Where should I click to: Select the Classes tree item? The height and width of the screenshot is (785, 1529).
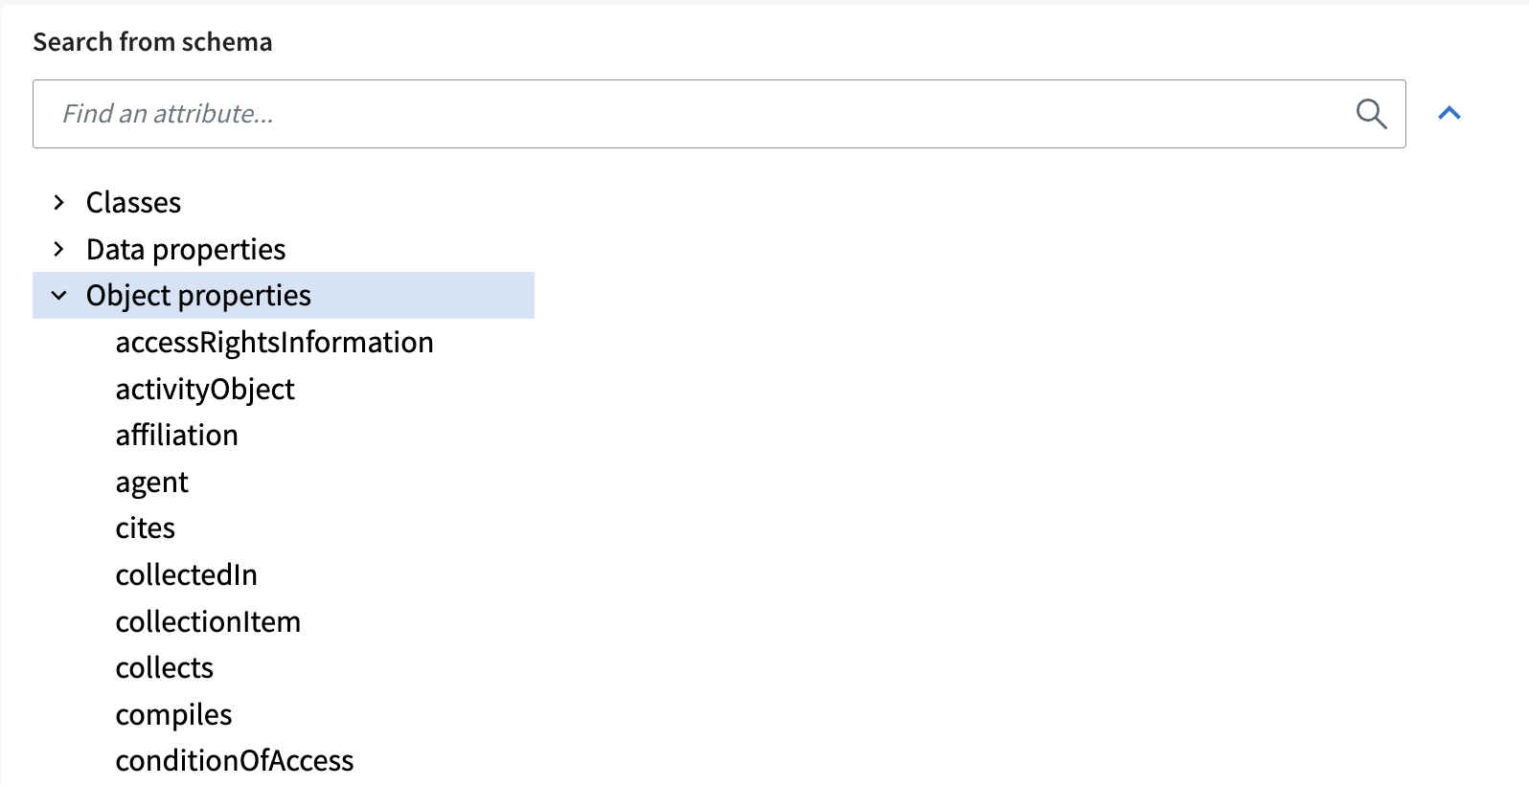point(133,203)
